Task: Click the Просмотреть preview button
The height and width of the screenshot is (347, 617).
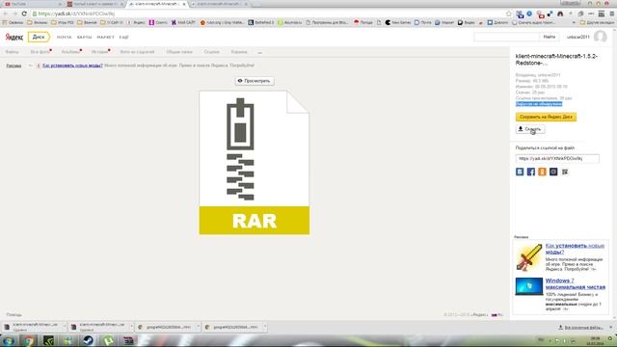Action: (255, 81)
